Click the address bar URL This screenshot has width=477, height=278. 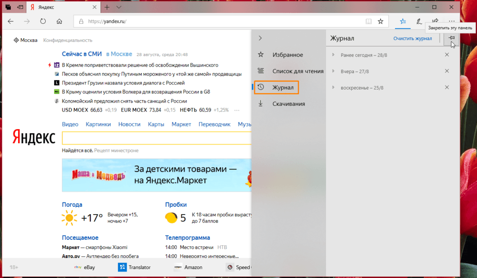pyautogui.click(x=107, y=21)
